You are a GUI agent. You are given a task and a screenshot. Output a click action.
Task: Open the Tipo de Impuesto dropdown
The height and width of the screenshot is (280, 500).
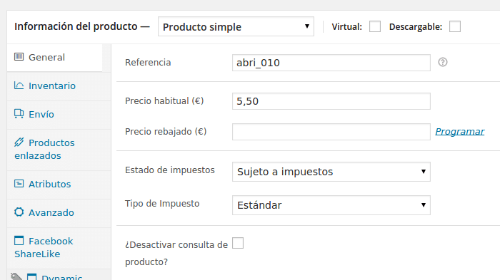(331, 205)
